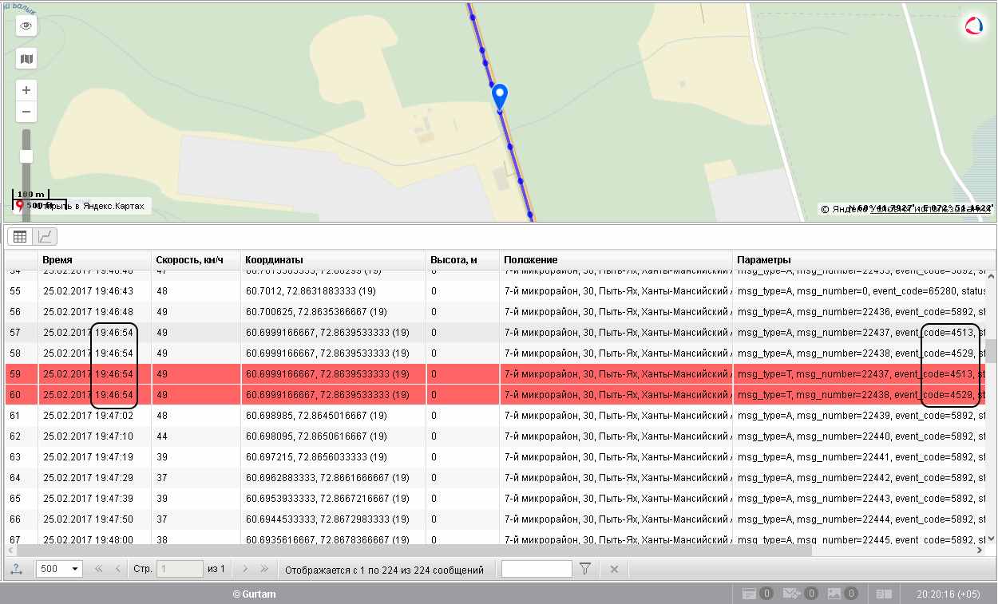Click the 'Время' column header
Viewport: 998px width, 604px height.
[57, 260]
